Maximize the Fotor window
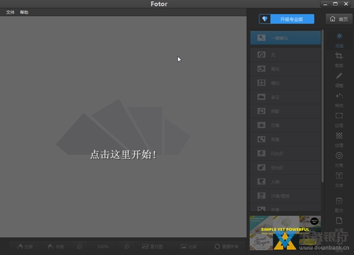 click(336, 4)
